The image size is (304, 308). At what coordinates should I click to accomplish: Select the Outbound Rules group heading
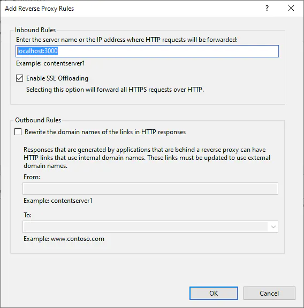[x=38, y=120]
